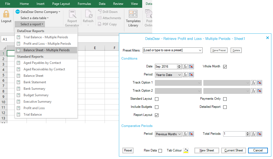
Task: Click the fx icon for Track Option 2
Action: [253, 91]
